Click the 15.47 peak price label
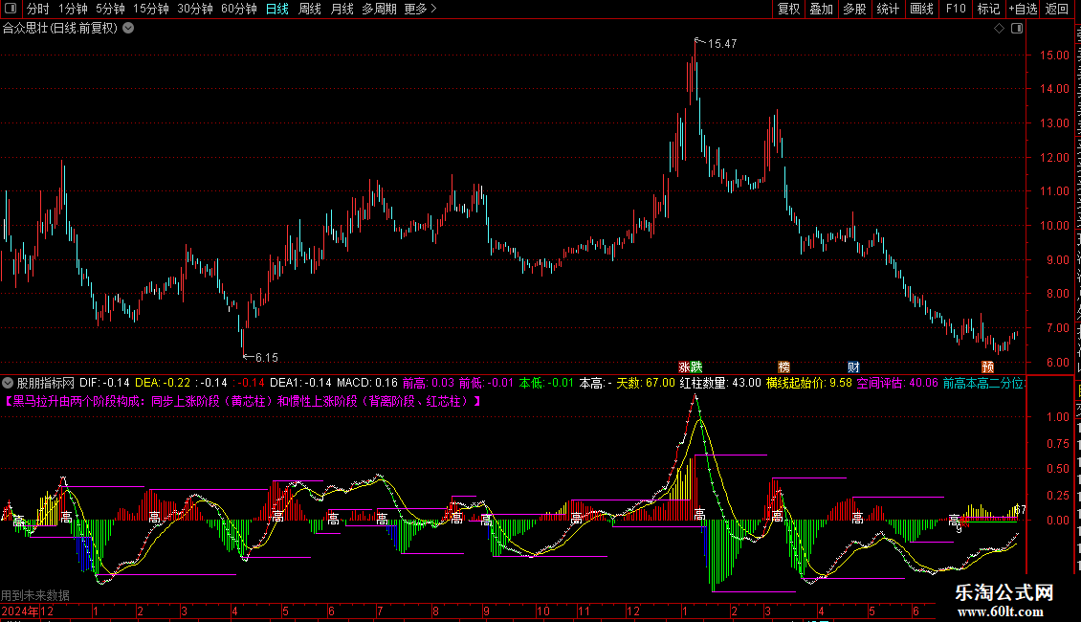Image resolution: width=1081 pixels, height=622 pixels. coord(722,43)
